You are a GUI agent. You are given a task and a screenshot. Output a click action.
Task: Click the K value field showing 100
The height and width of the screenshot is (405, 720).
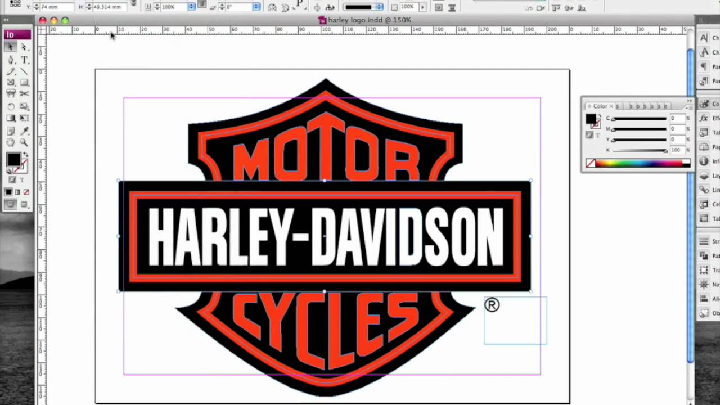(x=677, y=150)
